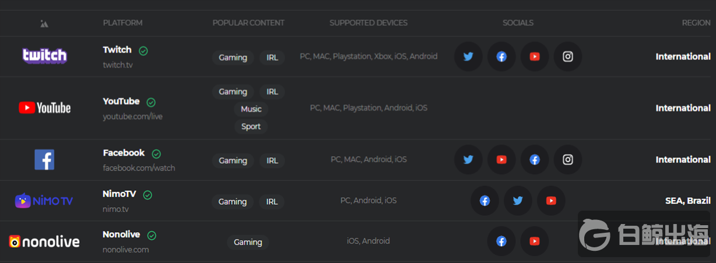Click Twitch's Twitter social icon

point(468,56)
